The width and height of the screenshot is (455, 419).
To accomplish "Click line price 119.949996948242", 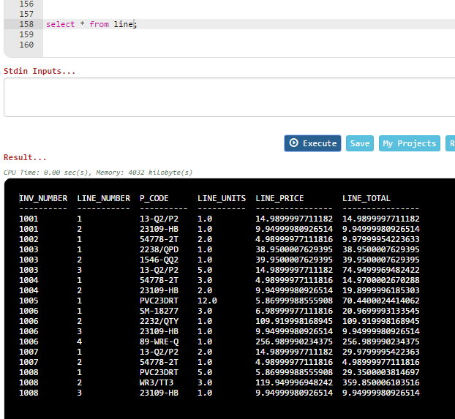I will (x=294, y=382).
